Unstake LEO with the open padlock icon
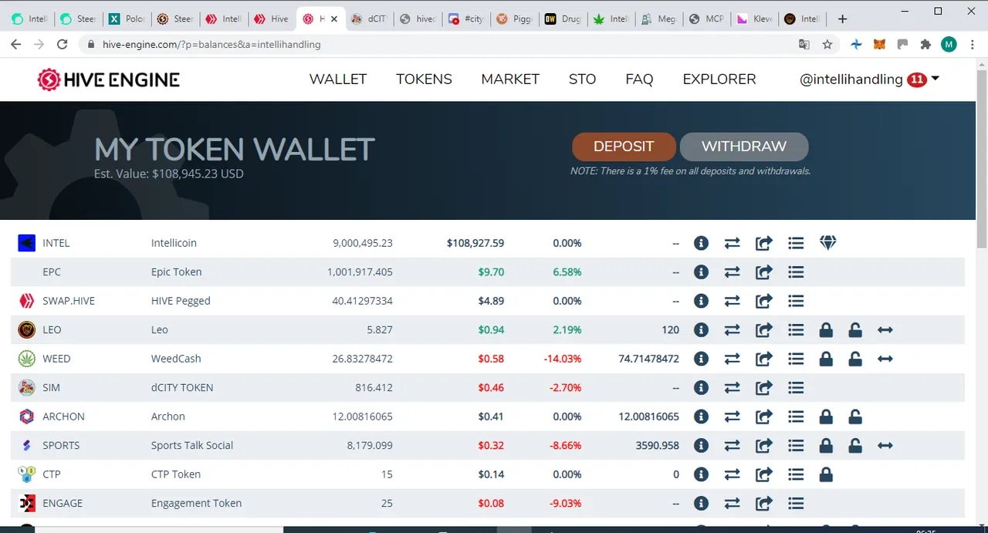Image resolution: width=988 pixels, height=533 pixels. [x=855, y=329]
